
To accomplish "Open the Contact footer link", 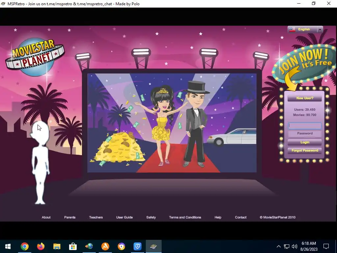I will tap(241, 217).
